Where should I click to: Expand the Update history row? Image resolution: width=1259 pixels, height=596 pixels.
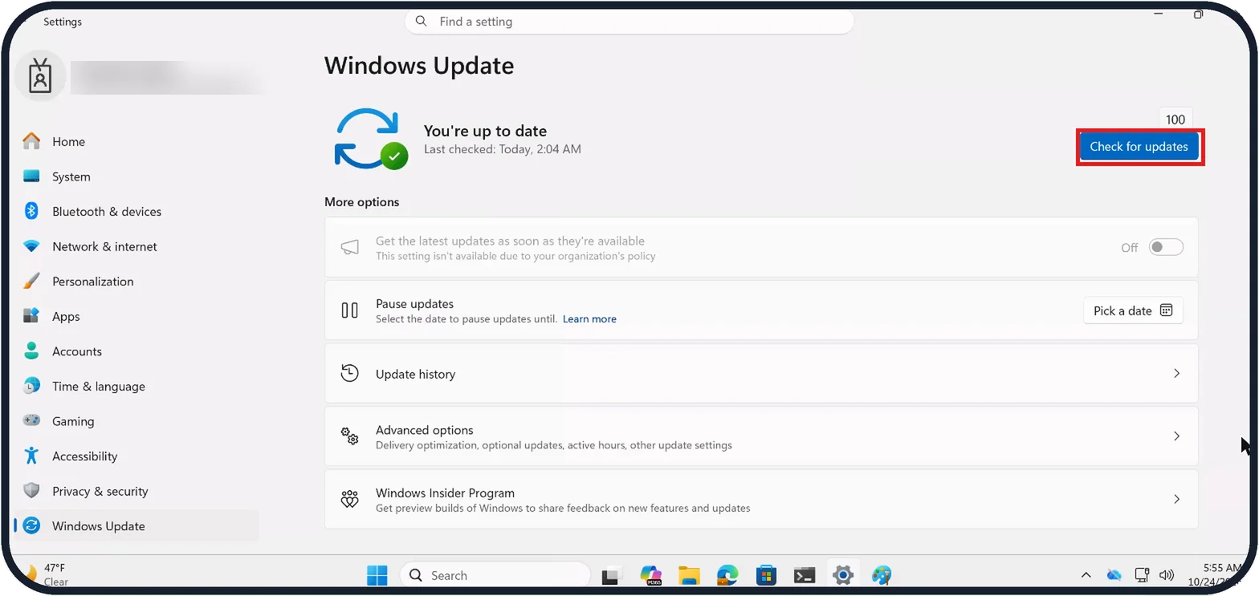point(761,374)
